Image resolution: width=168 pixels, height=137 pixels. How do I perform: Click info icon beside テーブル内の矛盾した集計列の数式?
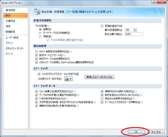click(78, 95)
